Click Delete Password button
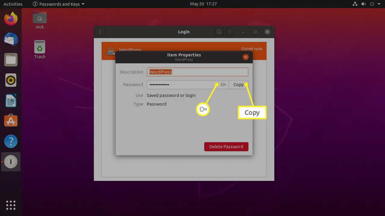385x216 pixels. point(226,147)
